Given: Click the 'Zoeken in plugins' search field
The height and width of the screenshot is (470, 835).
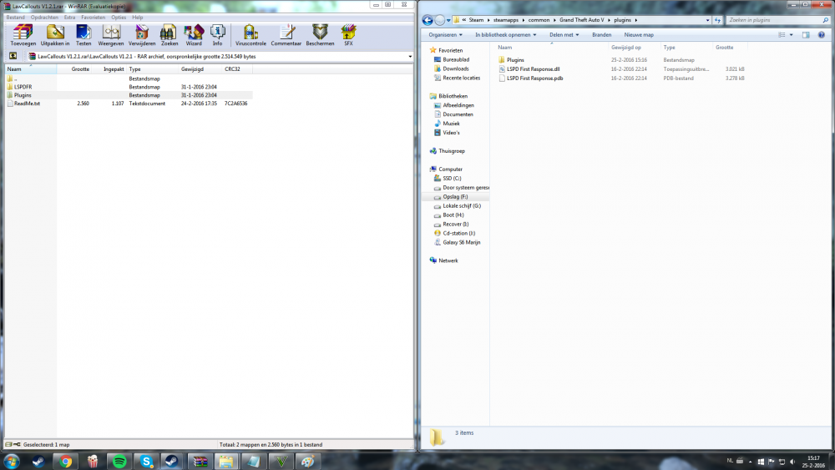Looking at the screenshot, I should coord(777,20).
